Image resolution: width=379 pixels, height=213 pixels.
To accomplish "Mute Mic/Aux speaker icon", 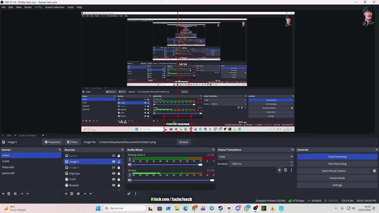I will point(130,180).
